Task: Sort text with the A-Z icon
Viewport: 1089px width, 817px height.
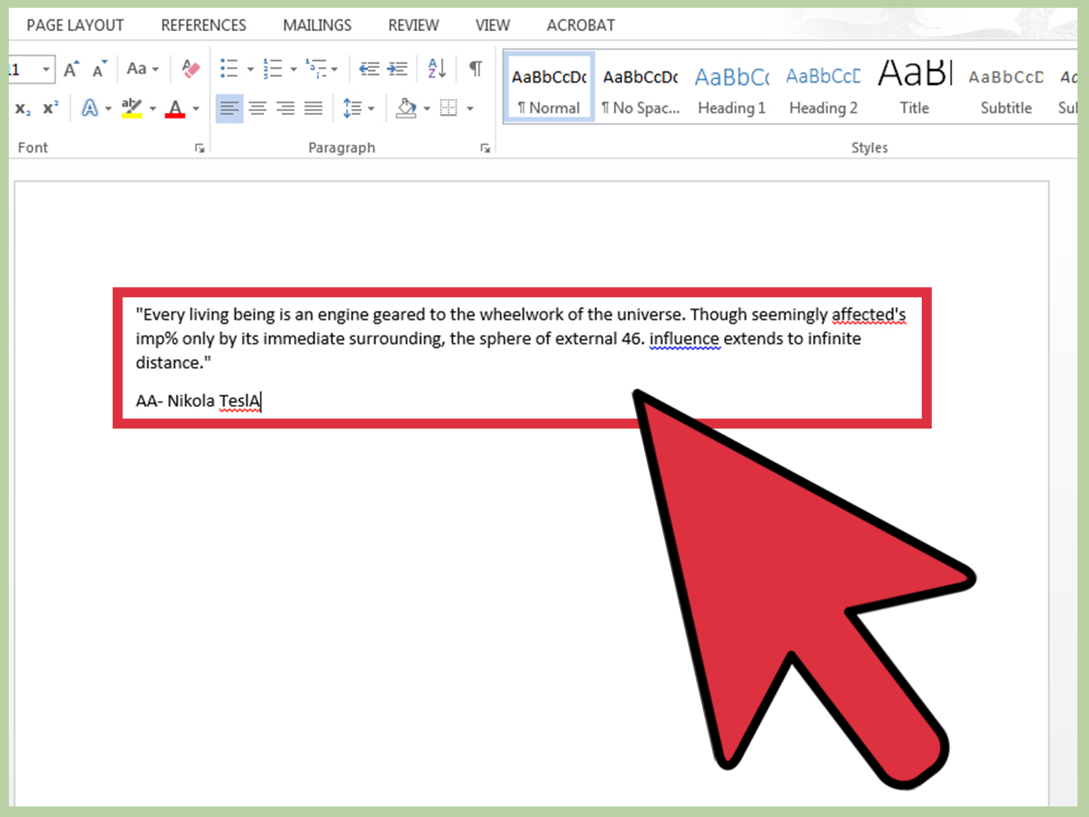Action: point(437,68)
